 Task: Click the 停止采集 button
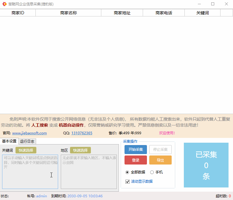[160, 150]
